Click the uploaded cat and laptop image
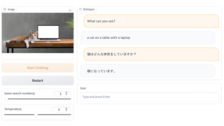Viewport: 224px width, 126px height. point(38,33)
